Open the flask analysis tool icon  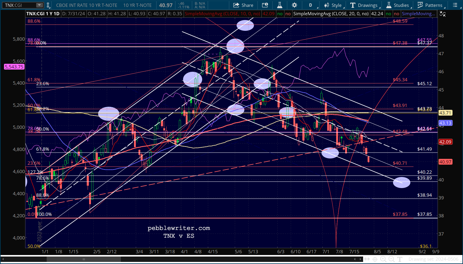tap(280, 5)
